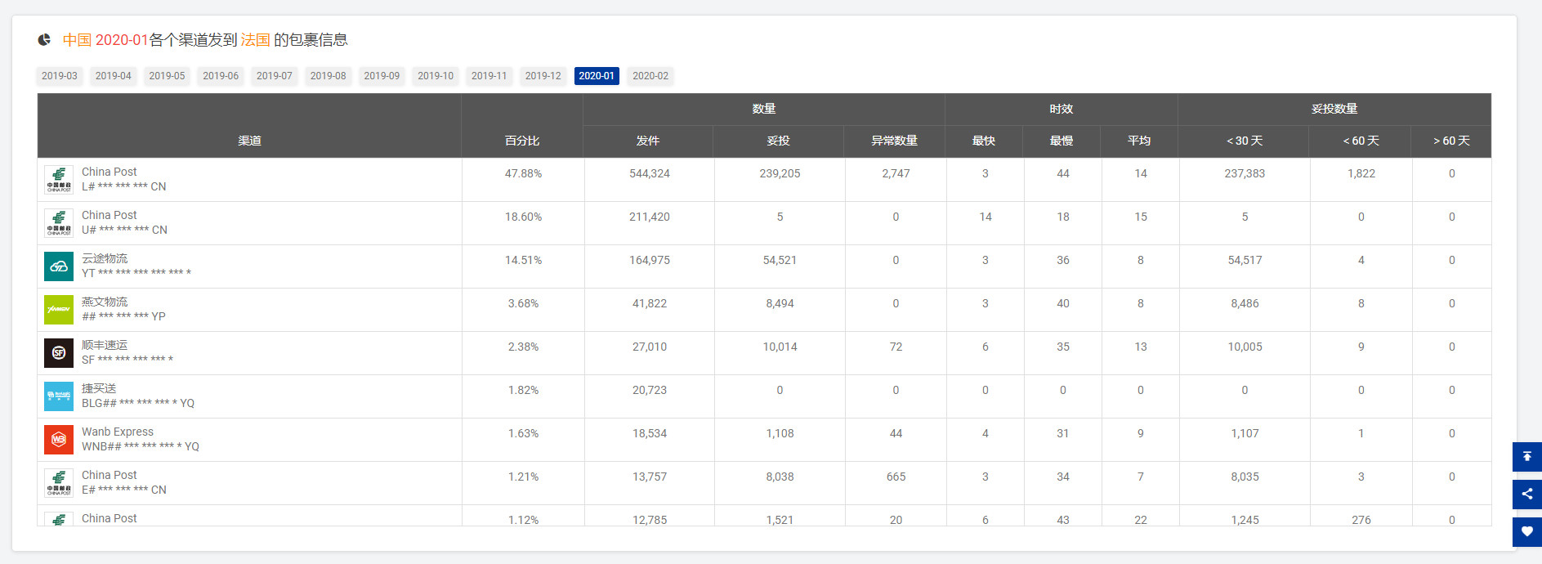Screen dimensions: 1542x564
Task: Switch to the 2020-02 month tab
Action: [650, 76]
